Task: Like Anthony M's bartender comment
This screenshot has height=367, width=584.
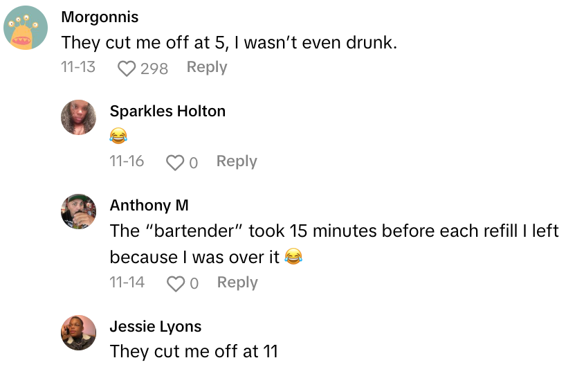Action: pyautogui.click(x=176, y=283)
